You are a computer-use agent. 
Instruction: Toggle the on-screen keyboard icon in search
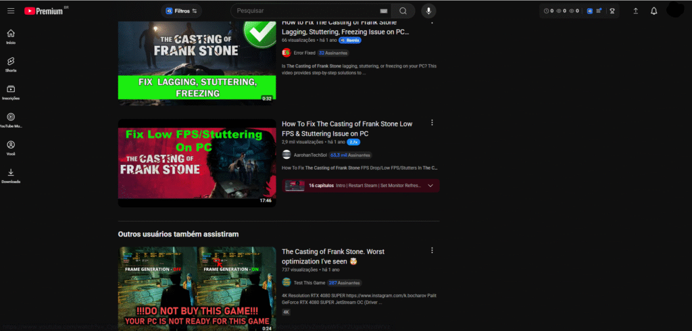384,11
